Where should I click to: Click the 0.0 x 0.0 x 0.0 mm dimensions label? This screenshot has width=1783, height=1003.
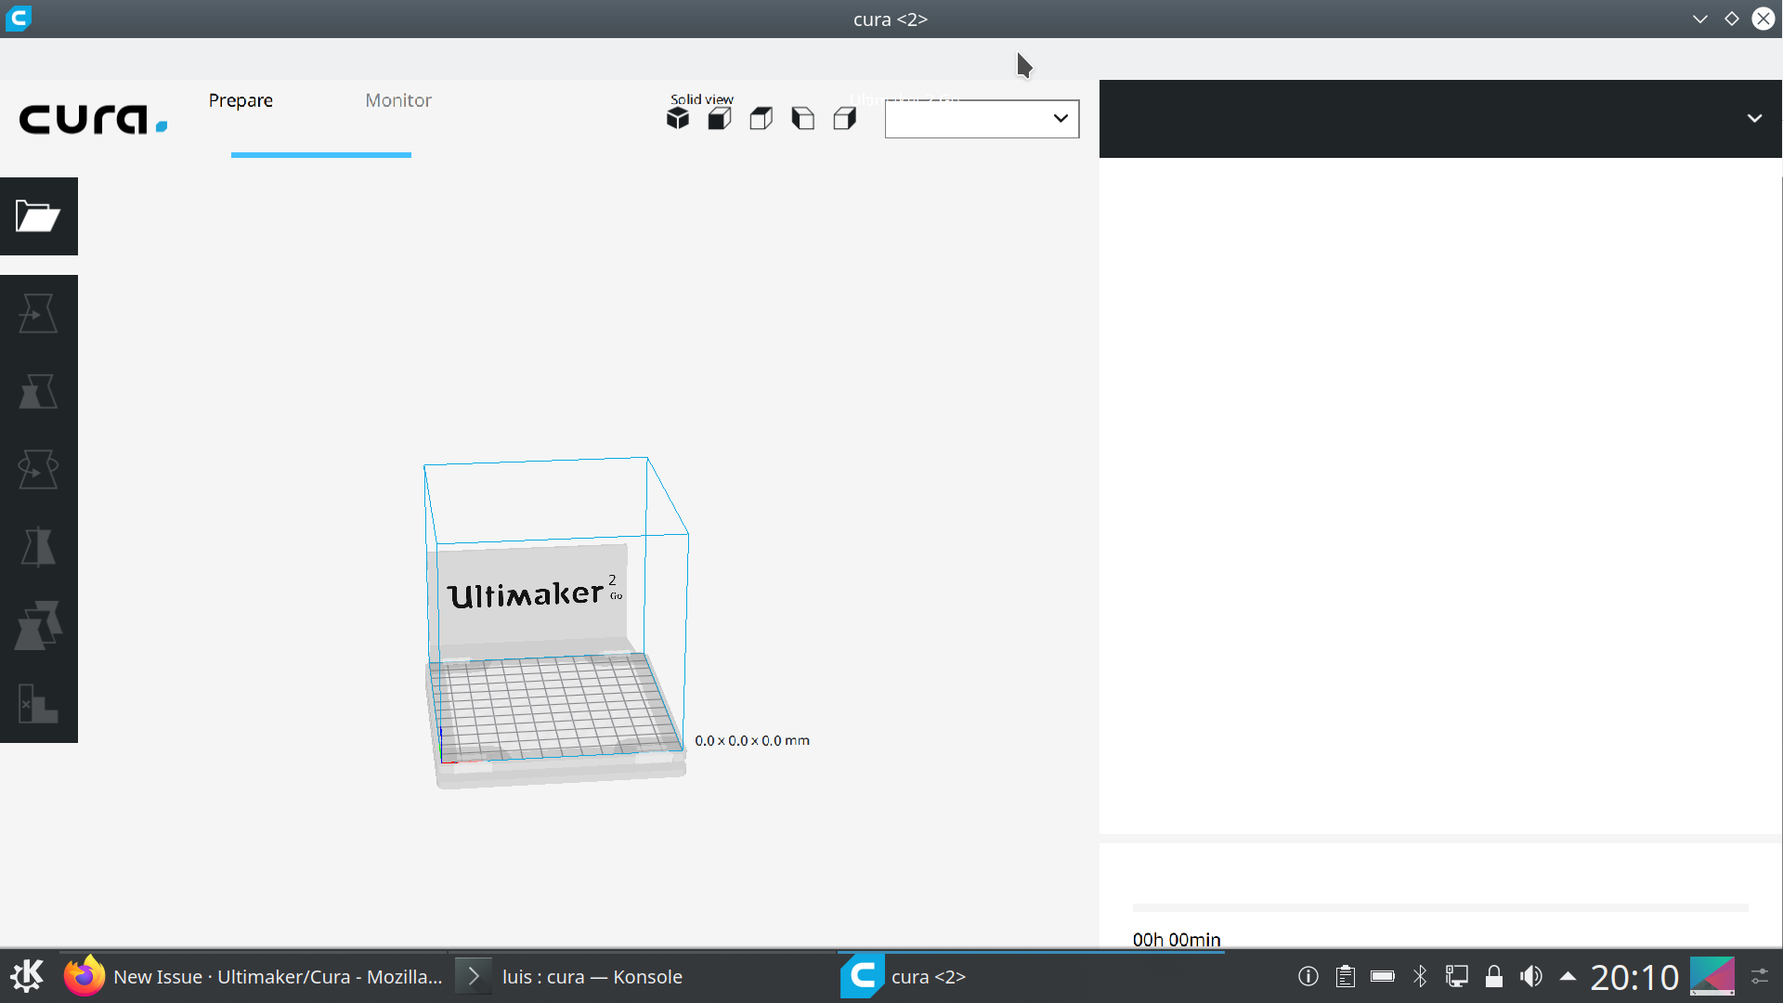pos(752,740)
